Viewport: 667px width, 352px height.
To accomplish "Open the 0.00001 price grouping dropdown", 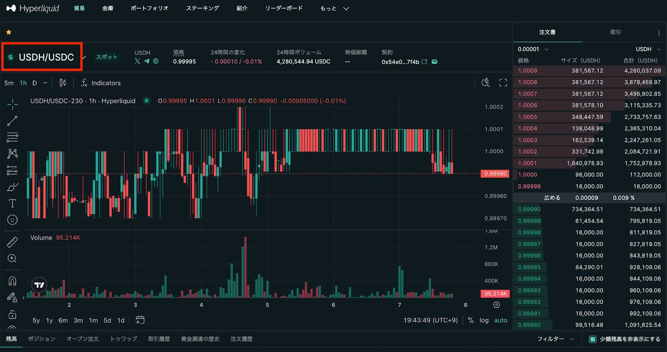I will pos(533,49).
